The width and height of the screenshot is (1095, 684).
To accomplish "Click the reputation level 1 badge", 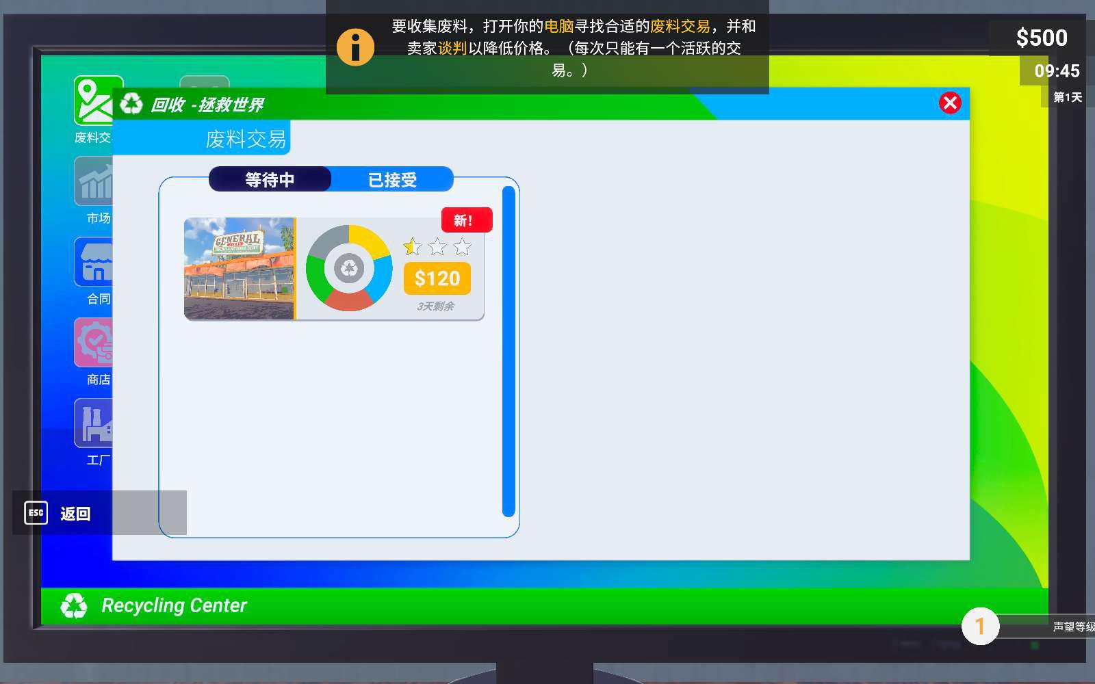I will [980, 626].
